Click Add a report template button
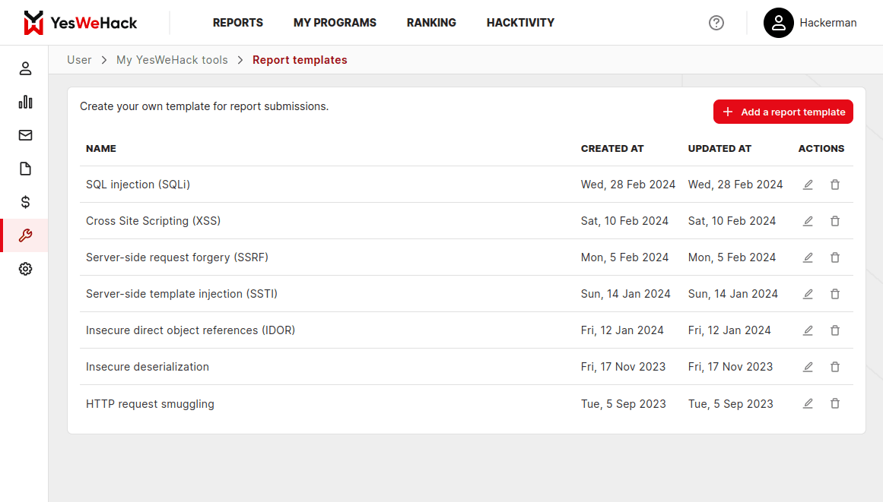The image size is (883, 502). click(783, 112)
